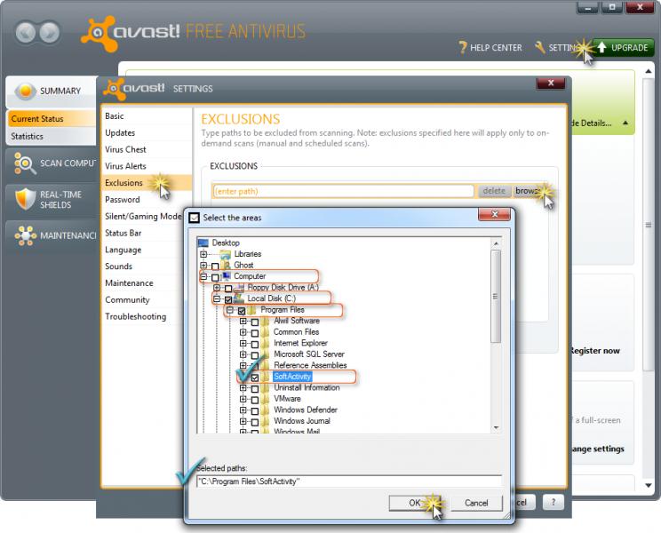This screenshot has height=533, width=661.
Task: Click Cancel in Select the areas dialog
Action: click(476, 503)
